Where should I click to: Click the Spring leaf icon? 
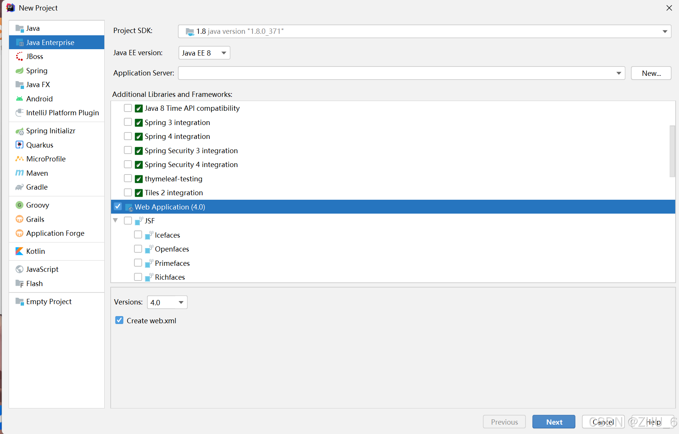(20, 71)
